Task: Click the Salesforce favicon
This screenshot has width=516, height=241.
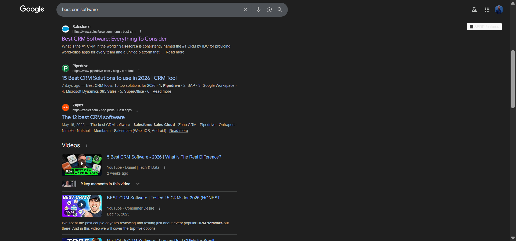Action: coord(66,29)
